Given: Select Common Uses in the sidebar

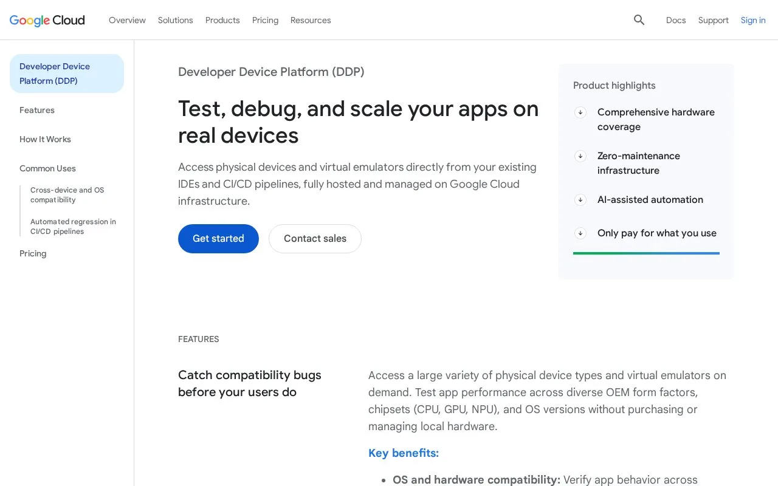Looking at the screenshot, I should point(47,168).
